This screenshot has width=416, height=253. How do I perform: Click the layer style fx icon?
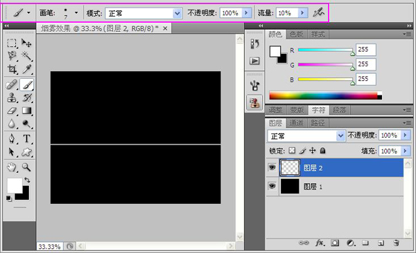320,243
